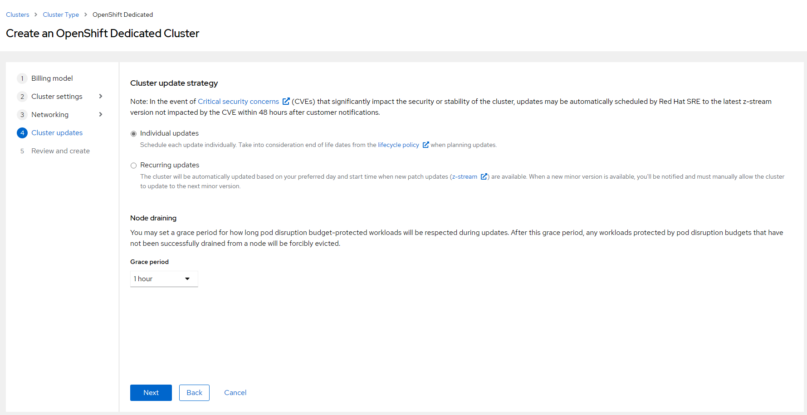Image resolution: width=807 pixels, height=415 pixels.
Task: Go to Billing model wizard step
Action: coord(52,78)
